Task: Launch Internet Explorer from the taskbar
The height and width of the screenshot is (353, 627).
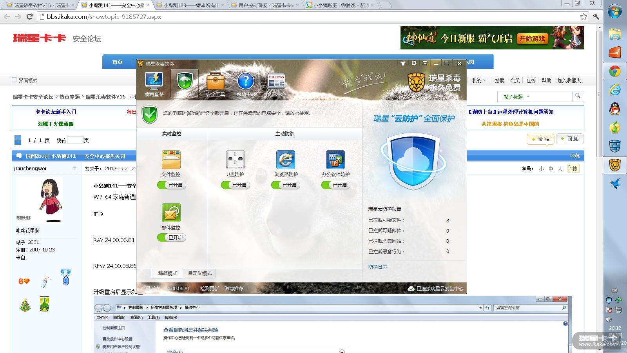Action: (615, 90)
